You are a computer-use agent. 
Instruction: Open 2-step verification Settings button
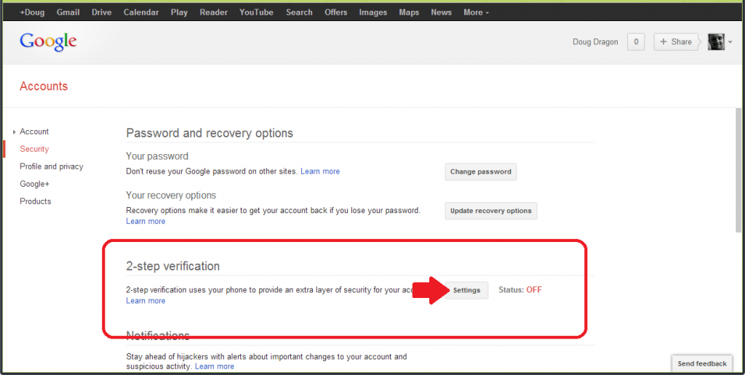(x=466, y=290)
